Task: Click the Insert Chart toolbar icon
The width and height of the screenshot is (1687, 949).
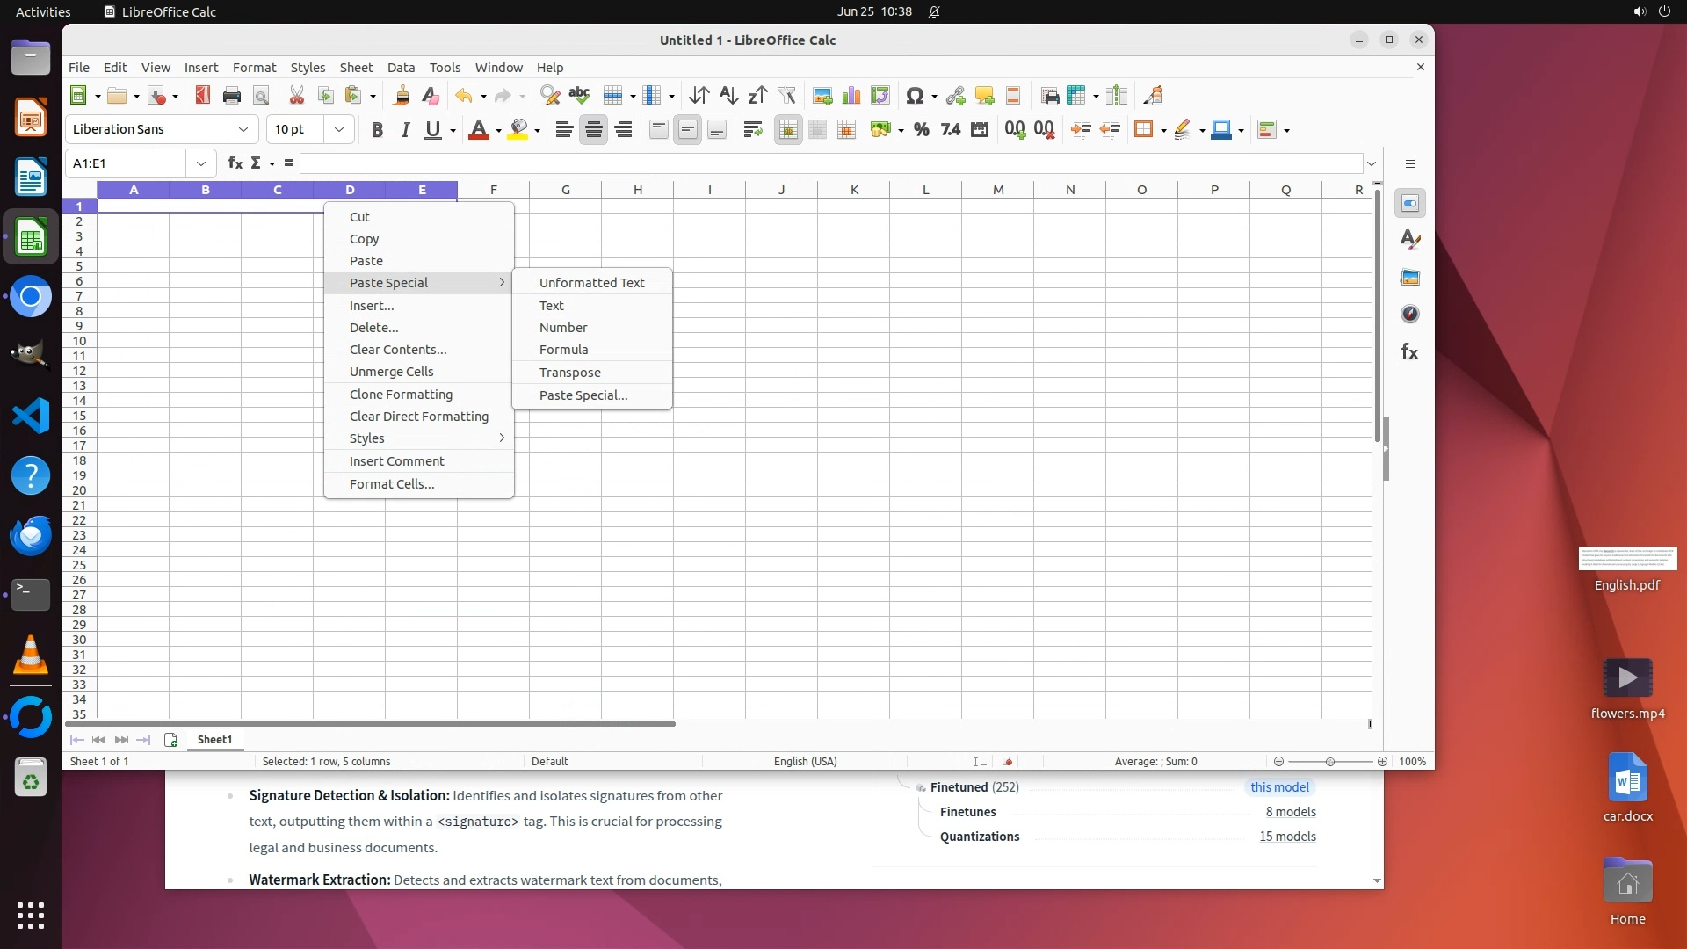Action: (851, 96)
